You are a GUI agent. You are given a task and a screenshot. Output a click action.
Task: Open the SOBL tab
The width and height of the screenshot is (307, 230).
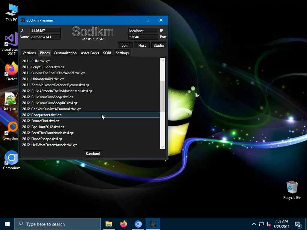click(107, 53)
